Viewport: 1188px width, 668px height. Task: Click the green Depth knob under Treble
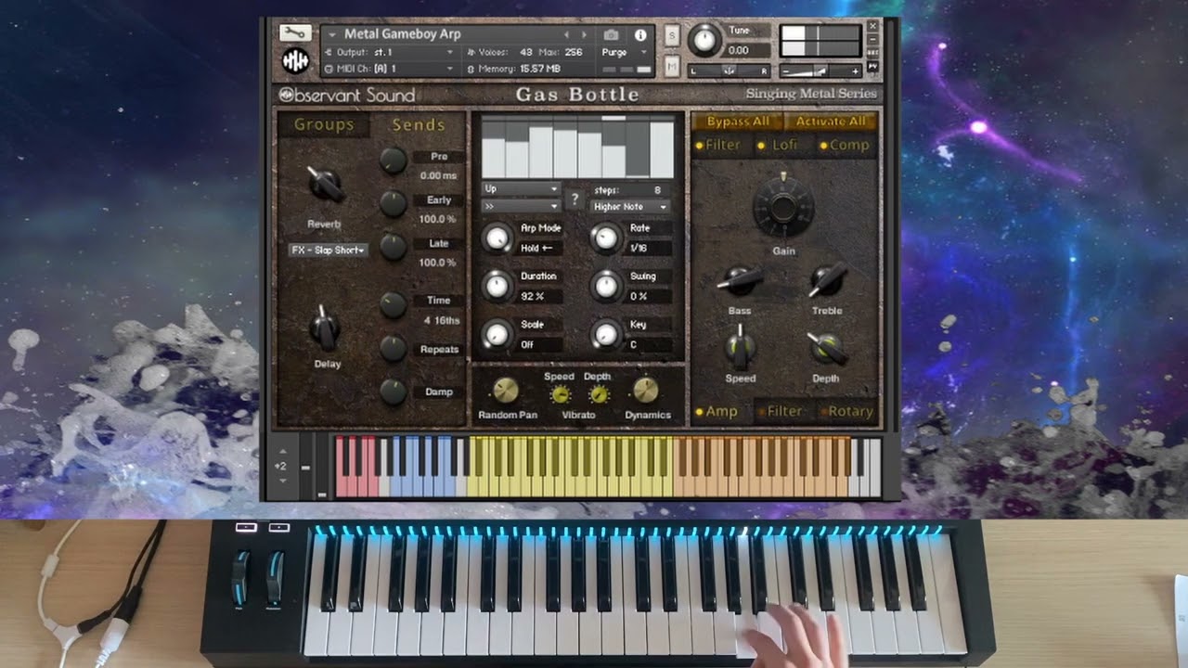pos(825,348)
